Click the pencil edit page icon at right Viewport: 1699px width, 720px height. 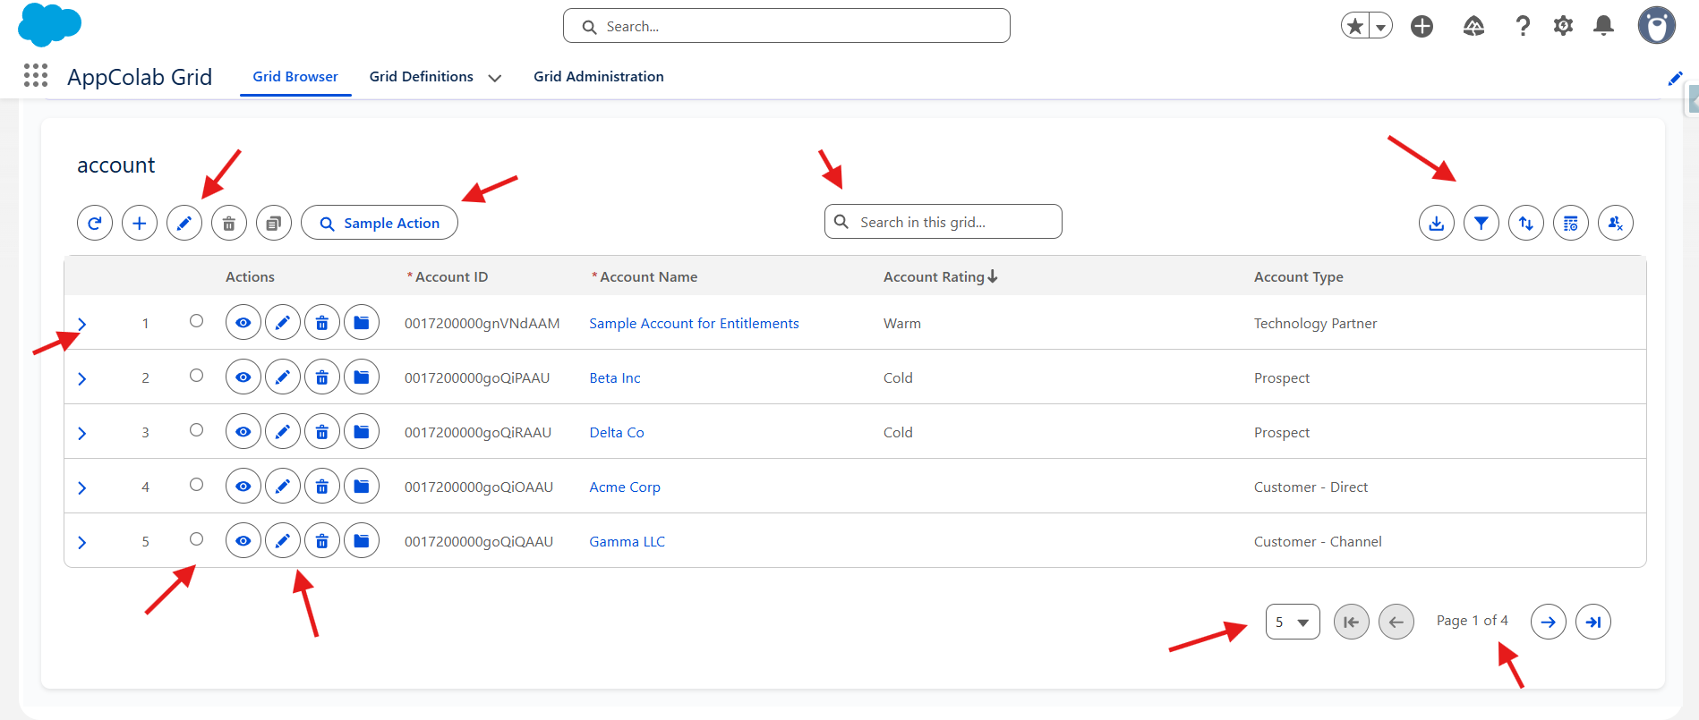click(x=1675, y=79)
